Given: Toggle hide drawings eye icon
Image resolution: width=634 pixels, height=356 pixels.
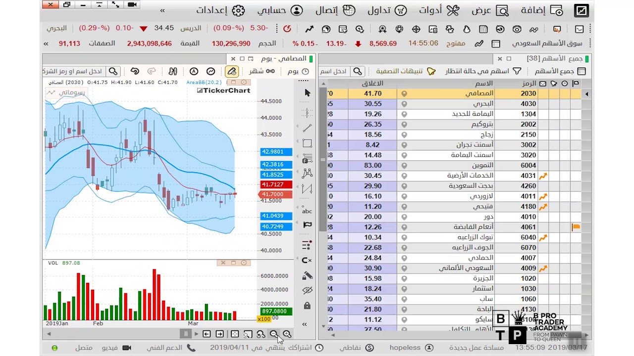Looking at the screenshot, I should (307, 290).
